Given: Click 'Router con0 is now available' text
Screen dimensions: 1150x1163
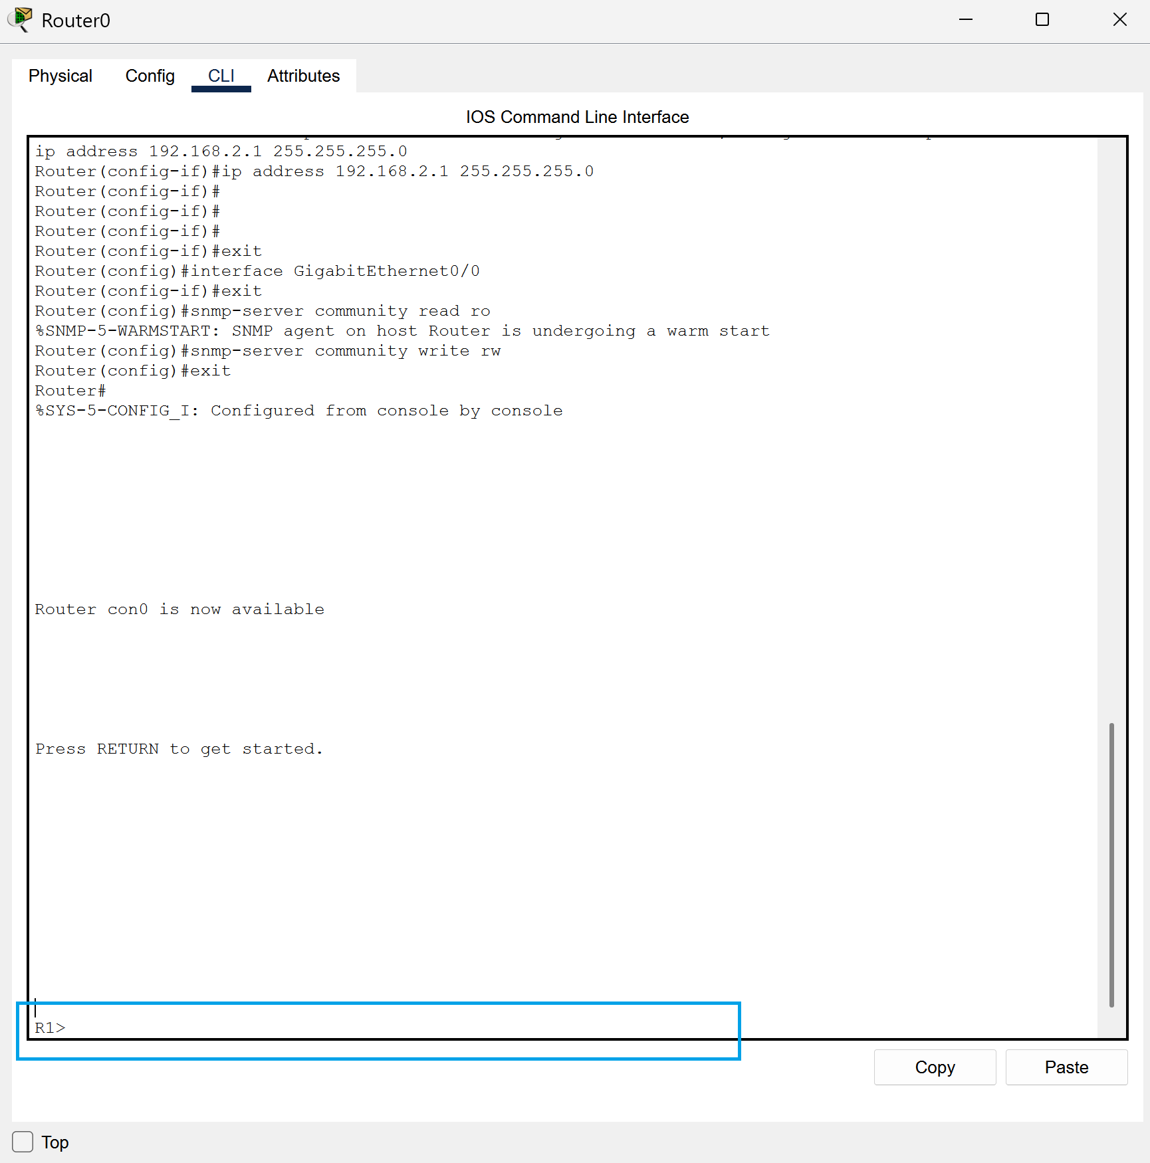Looking at the screenshot, I should 179,609.
